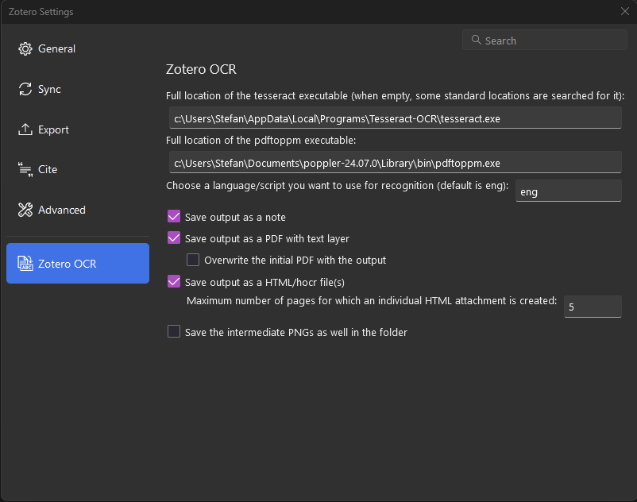Click the 'Full location of the pdftoppm executable' label
The image size is (637, 502).
[x=261, y=141]
